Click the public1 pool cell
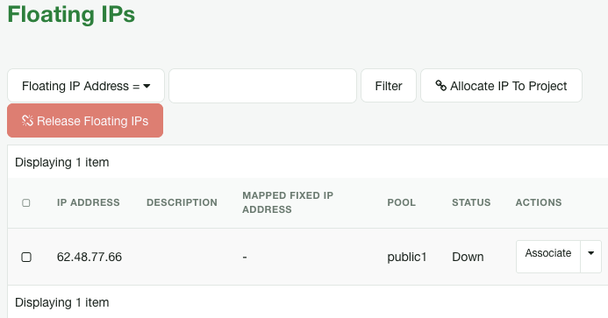Screen dimensions: 608x318 click(x=407, y=257)
